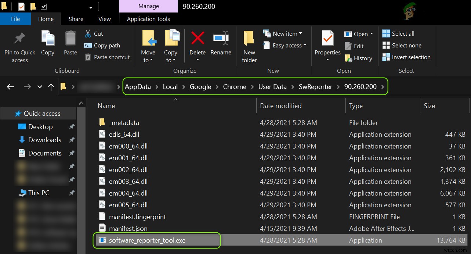Toggle sort order on the Name column
The image size is (471, 254).
click(x=106, y=105)
